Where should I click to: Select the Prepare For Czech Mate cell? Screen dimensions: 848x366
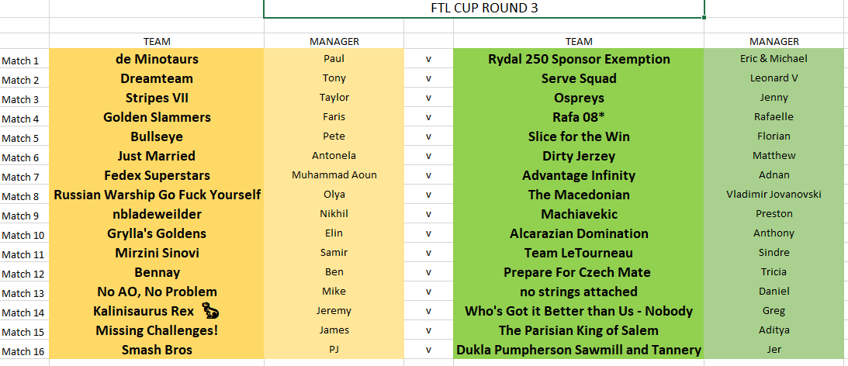579,272
